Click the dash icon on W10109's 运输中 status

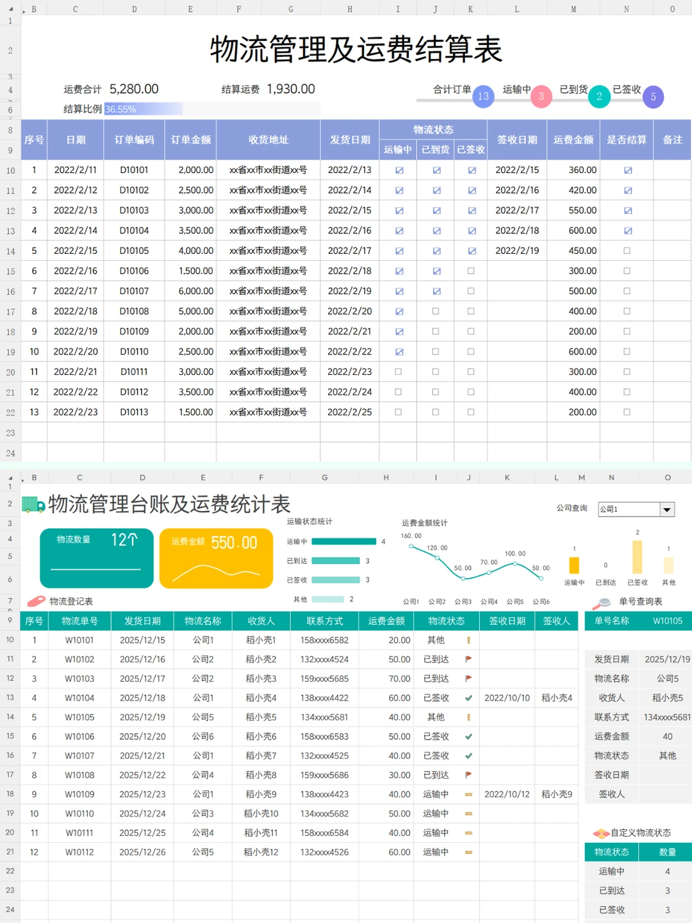point(470,794)
